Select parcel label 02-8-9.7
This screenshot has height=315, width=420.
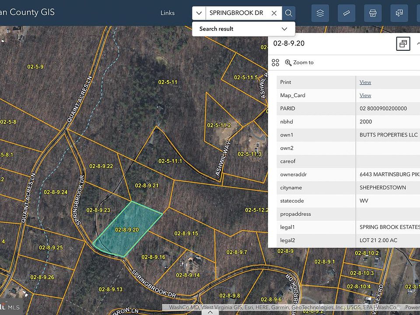237,252
